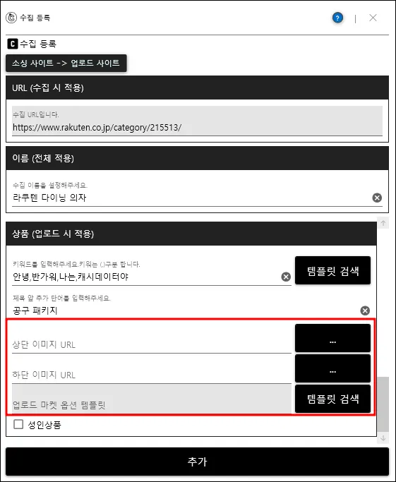Click the 업로드 마켓 옵션 템플릿 field
The height and width of the screenshot is (482, 396).
tap(152, 399)
